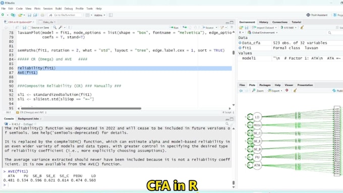
Task: Click the Create Project icon
Action: (13, 15)
